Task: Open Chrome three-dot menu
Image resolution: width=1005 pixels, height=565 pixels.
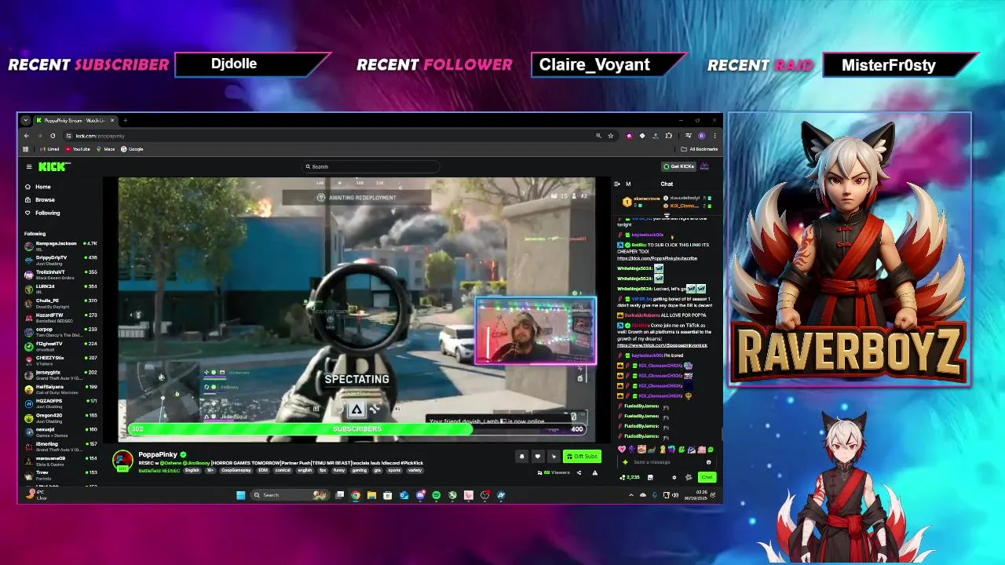Action: pos(714,136)
